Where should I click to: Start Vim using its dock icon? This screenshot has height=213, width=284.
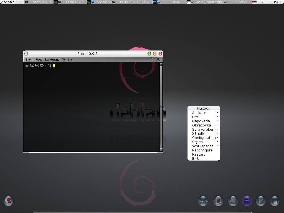261,201
